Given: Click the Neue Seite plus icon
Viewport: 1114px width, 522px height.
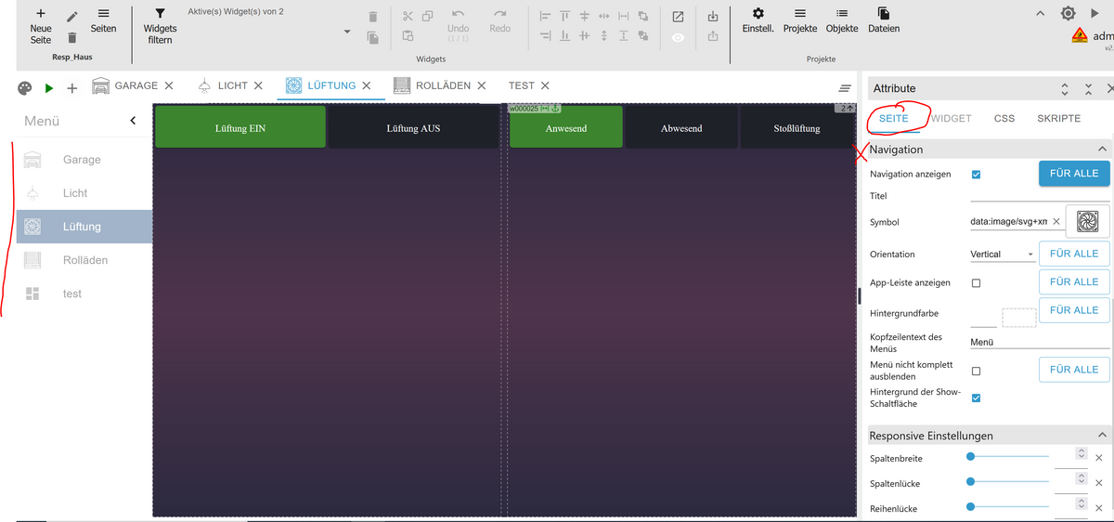Looking at the screenshot, I should click(x=41, y=14).
